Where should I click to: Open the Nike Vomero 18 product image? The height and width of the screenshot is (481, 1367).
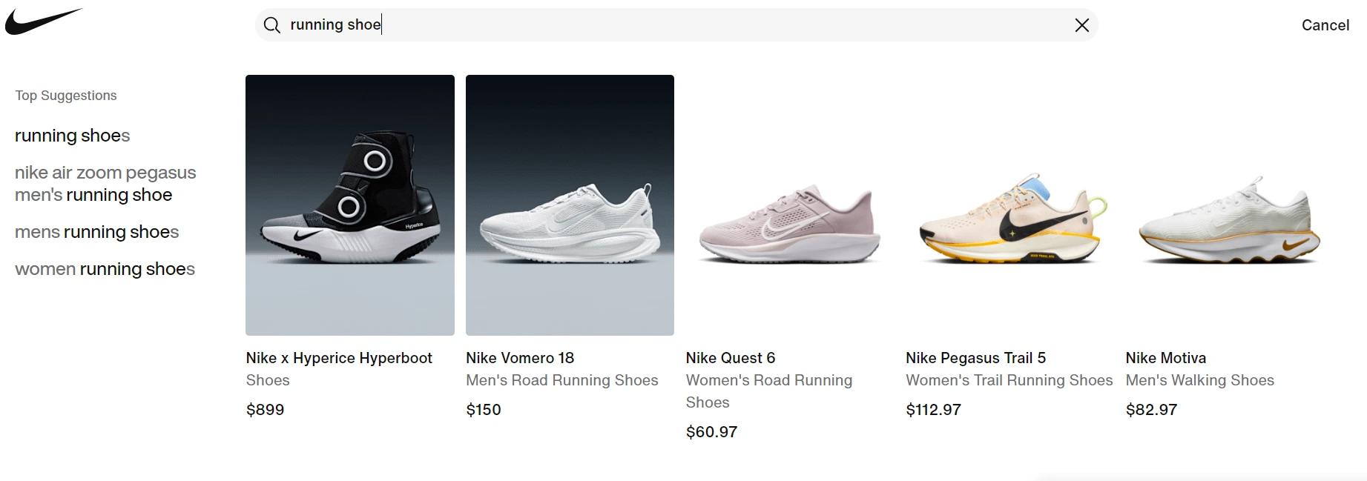[569, 205]
